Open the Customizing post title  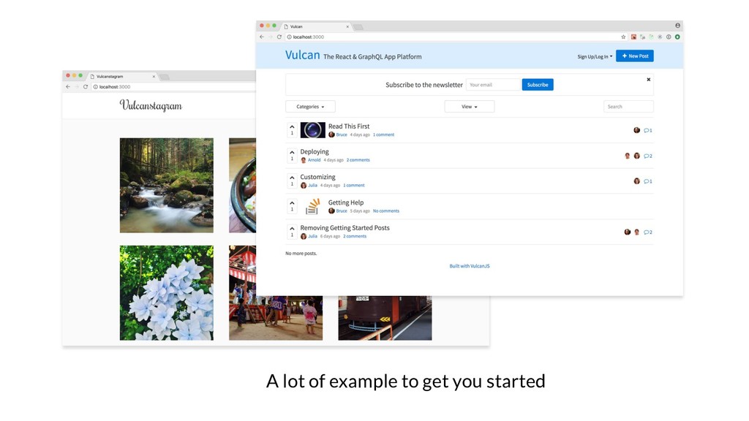pos(317,177)
